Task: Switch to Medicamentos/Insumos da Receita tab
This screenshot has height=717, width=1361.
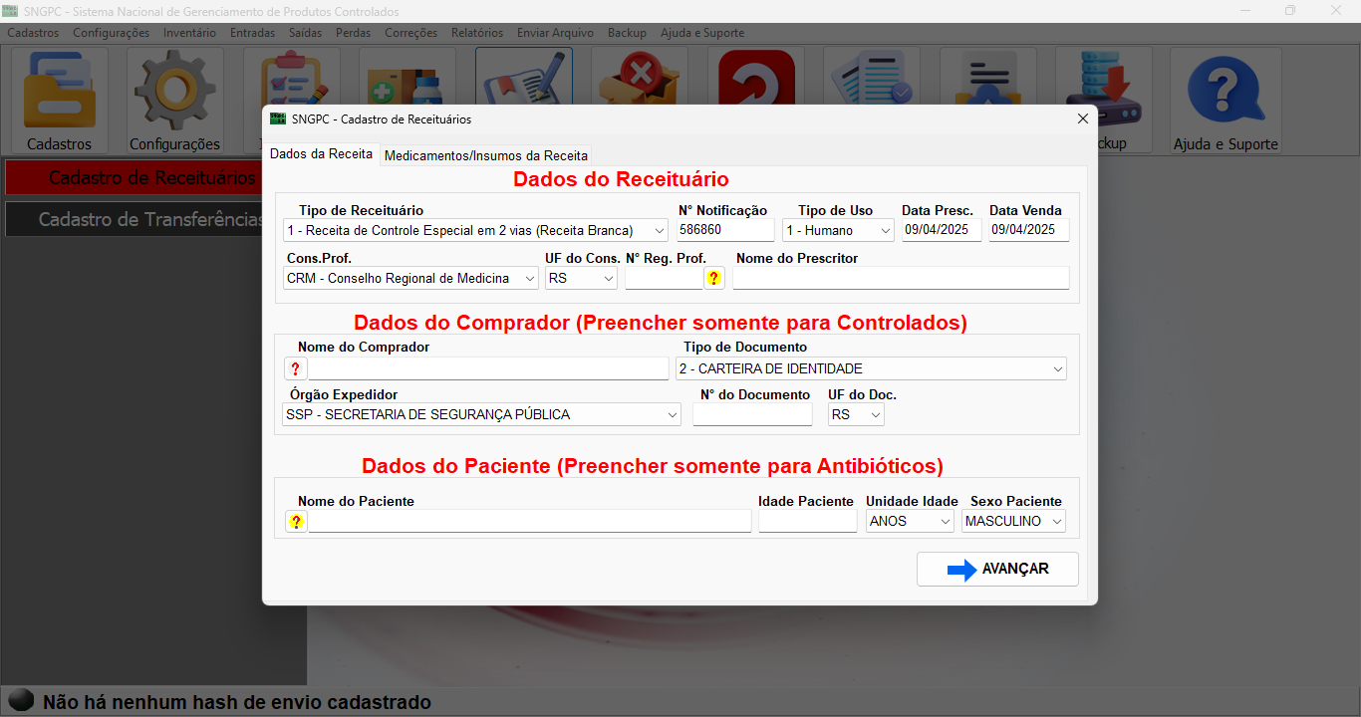Action: (485, 155)
